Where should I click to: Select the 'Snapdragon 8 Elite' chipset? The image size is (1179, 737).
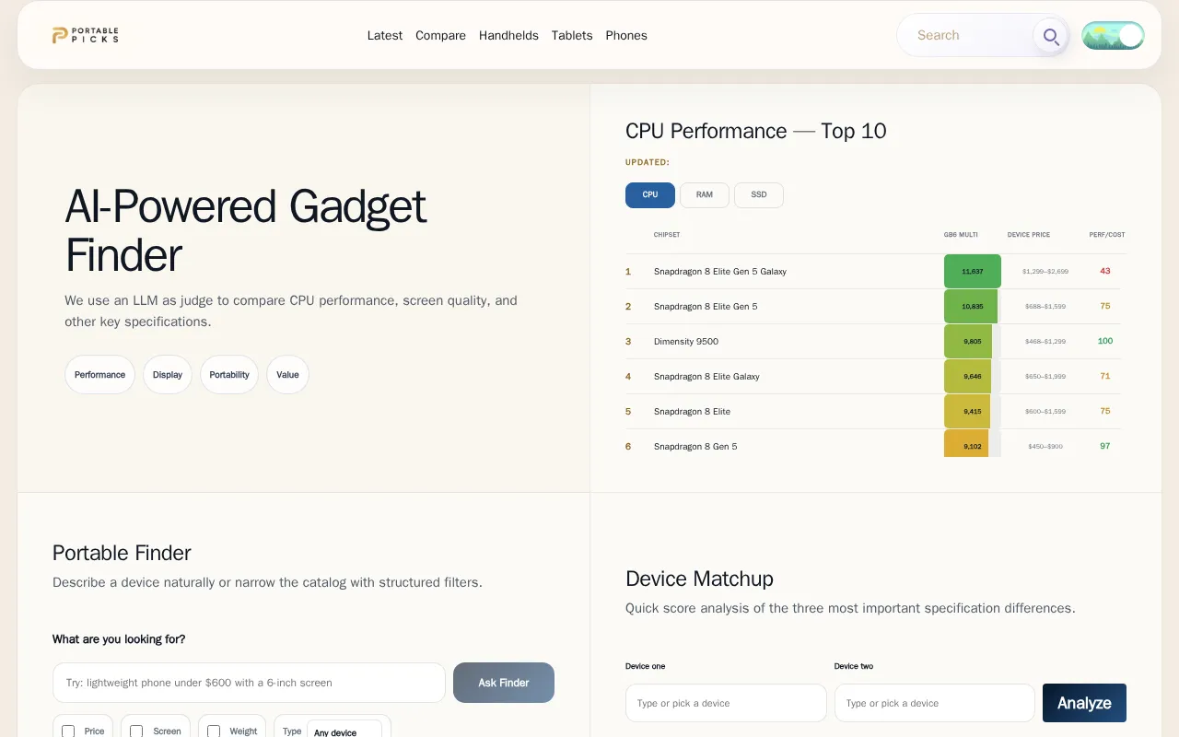click(692, 412)
